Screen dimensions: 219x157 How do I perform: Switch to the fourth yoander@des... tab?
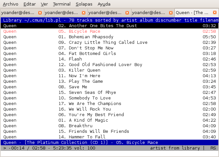(x=153, y=13)
